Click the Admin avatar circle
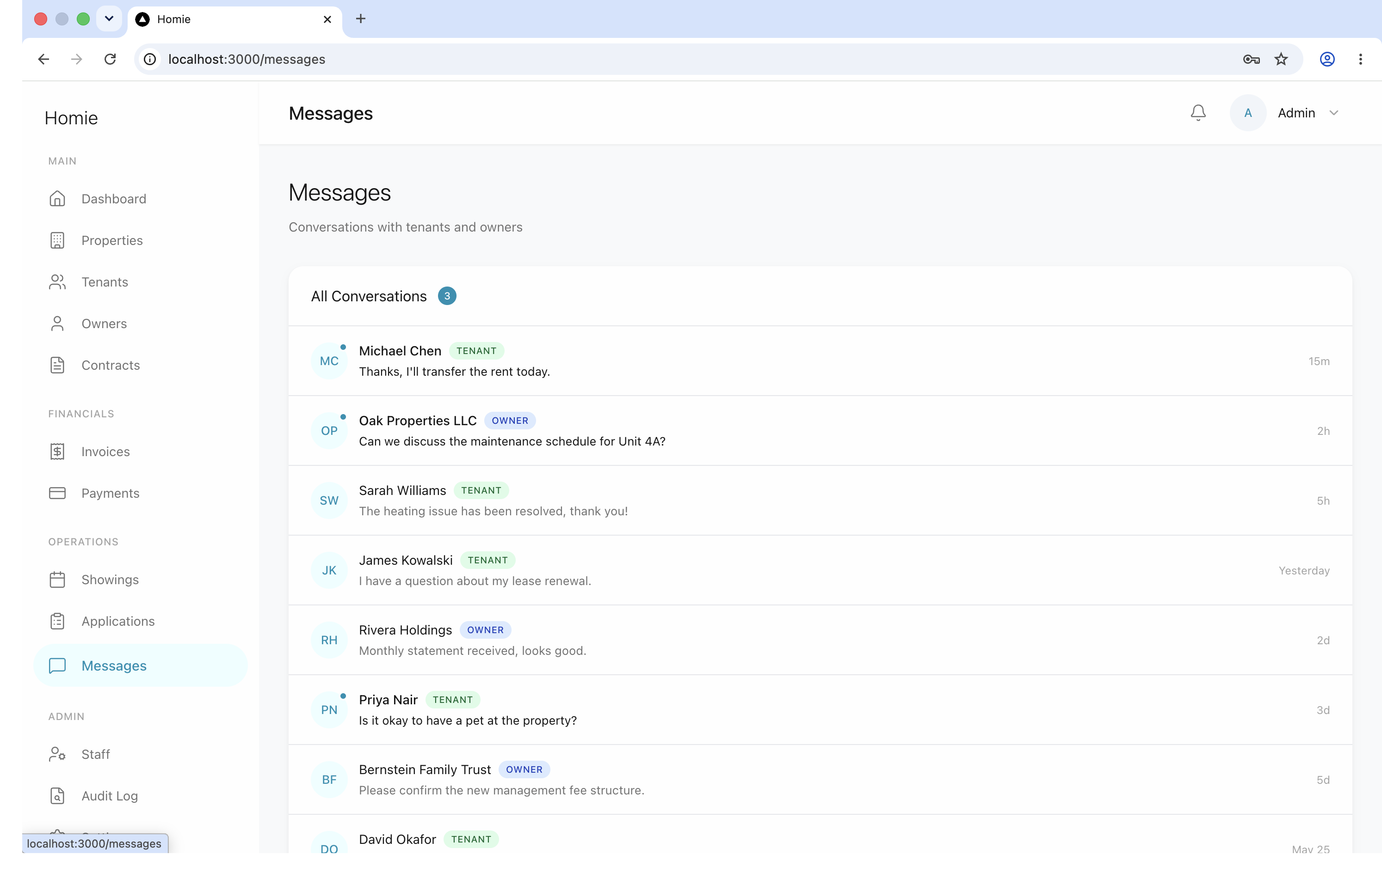The width and height of the screenshot is (1382, 879). click(x=1248, y=113)
